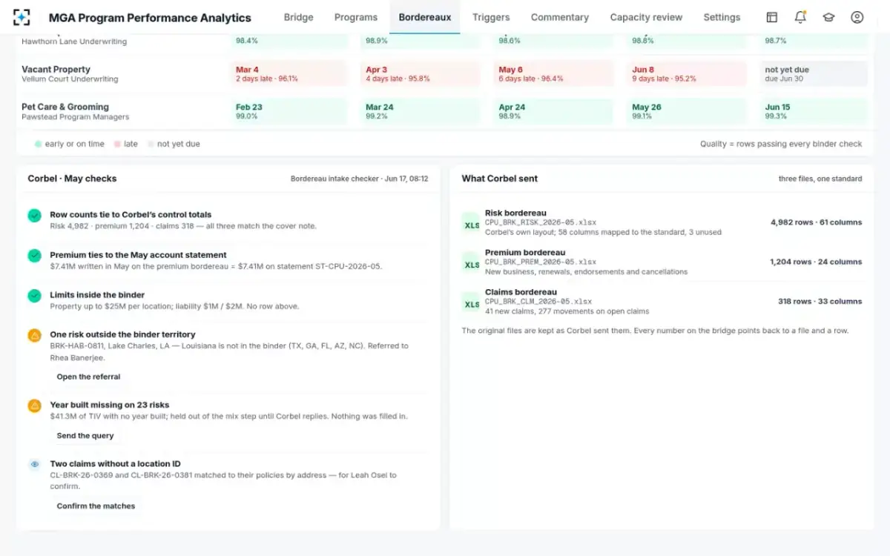
Task: Click the Risk bordereau XLS icon
Action: (472, 225)
